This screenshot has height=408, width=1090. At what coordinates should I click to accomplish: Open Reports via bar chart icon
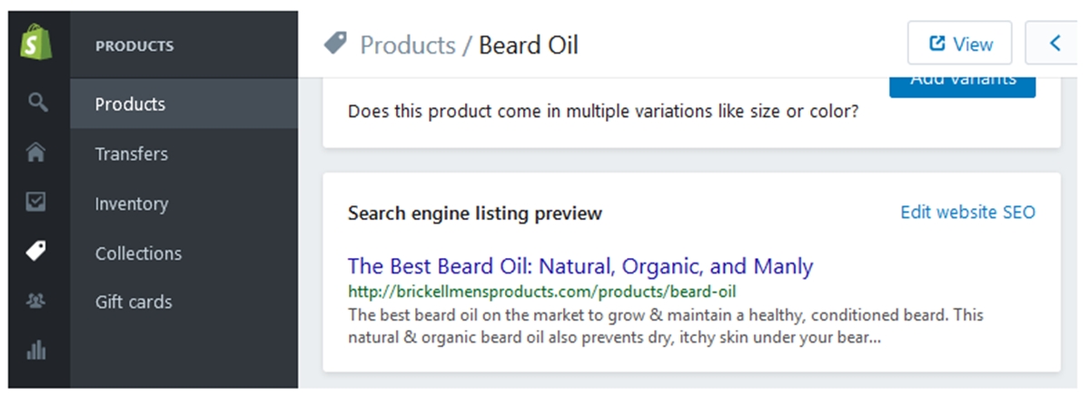click(36, 350)
